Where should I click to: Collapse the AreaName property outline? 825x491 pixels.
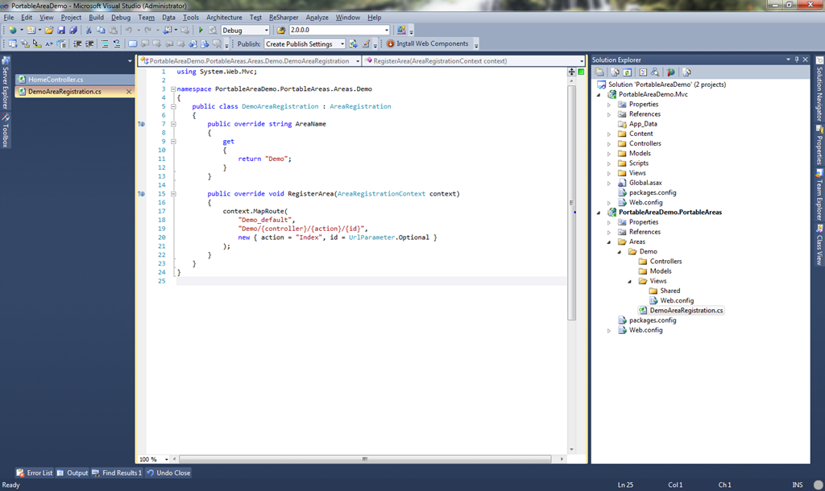173,124
